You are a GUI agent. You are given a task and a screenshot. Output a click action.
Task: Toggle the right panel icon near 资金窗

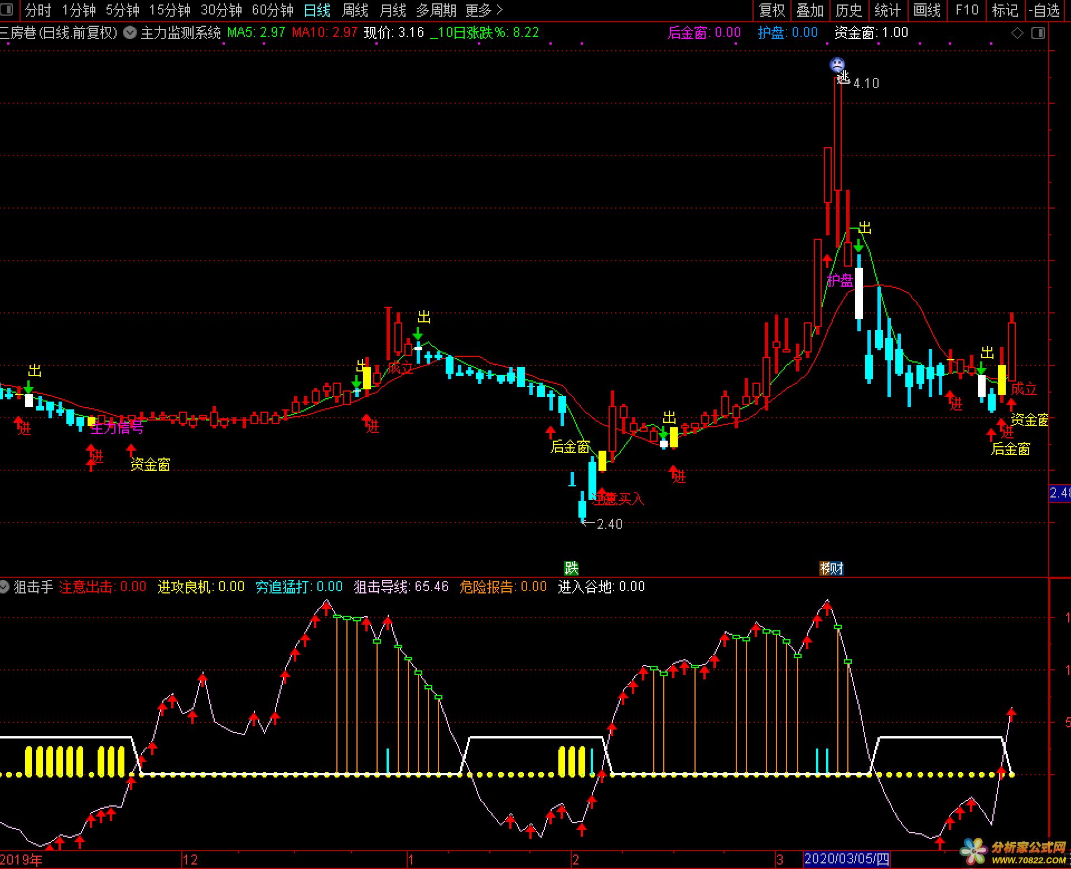pyautogui.click(x=1038, y=33)
